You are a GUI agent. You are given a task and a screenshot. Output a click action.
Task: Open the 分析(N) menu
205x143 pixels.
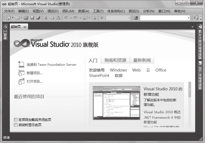149,11
